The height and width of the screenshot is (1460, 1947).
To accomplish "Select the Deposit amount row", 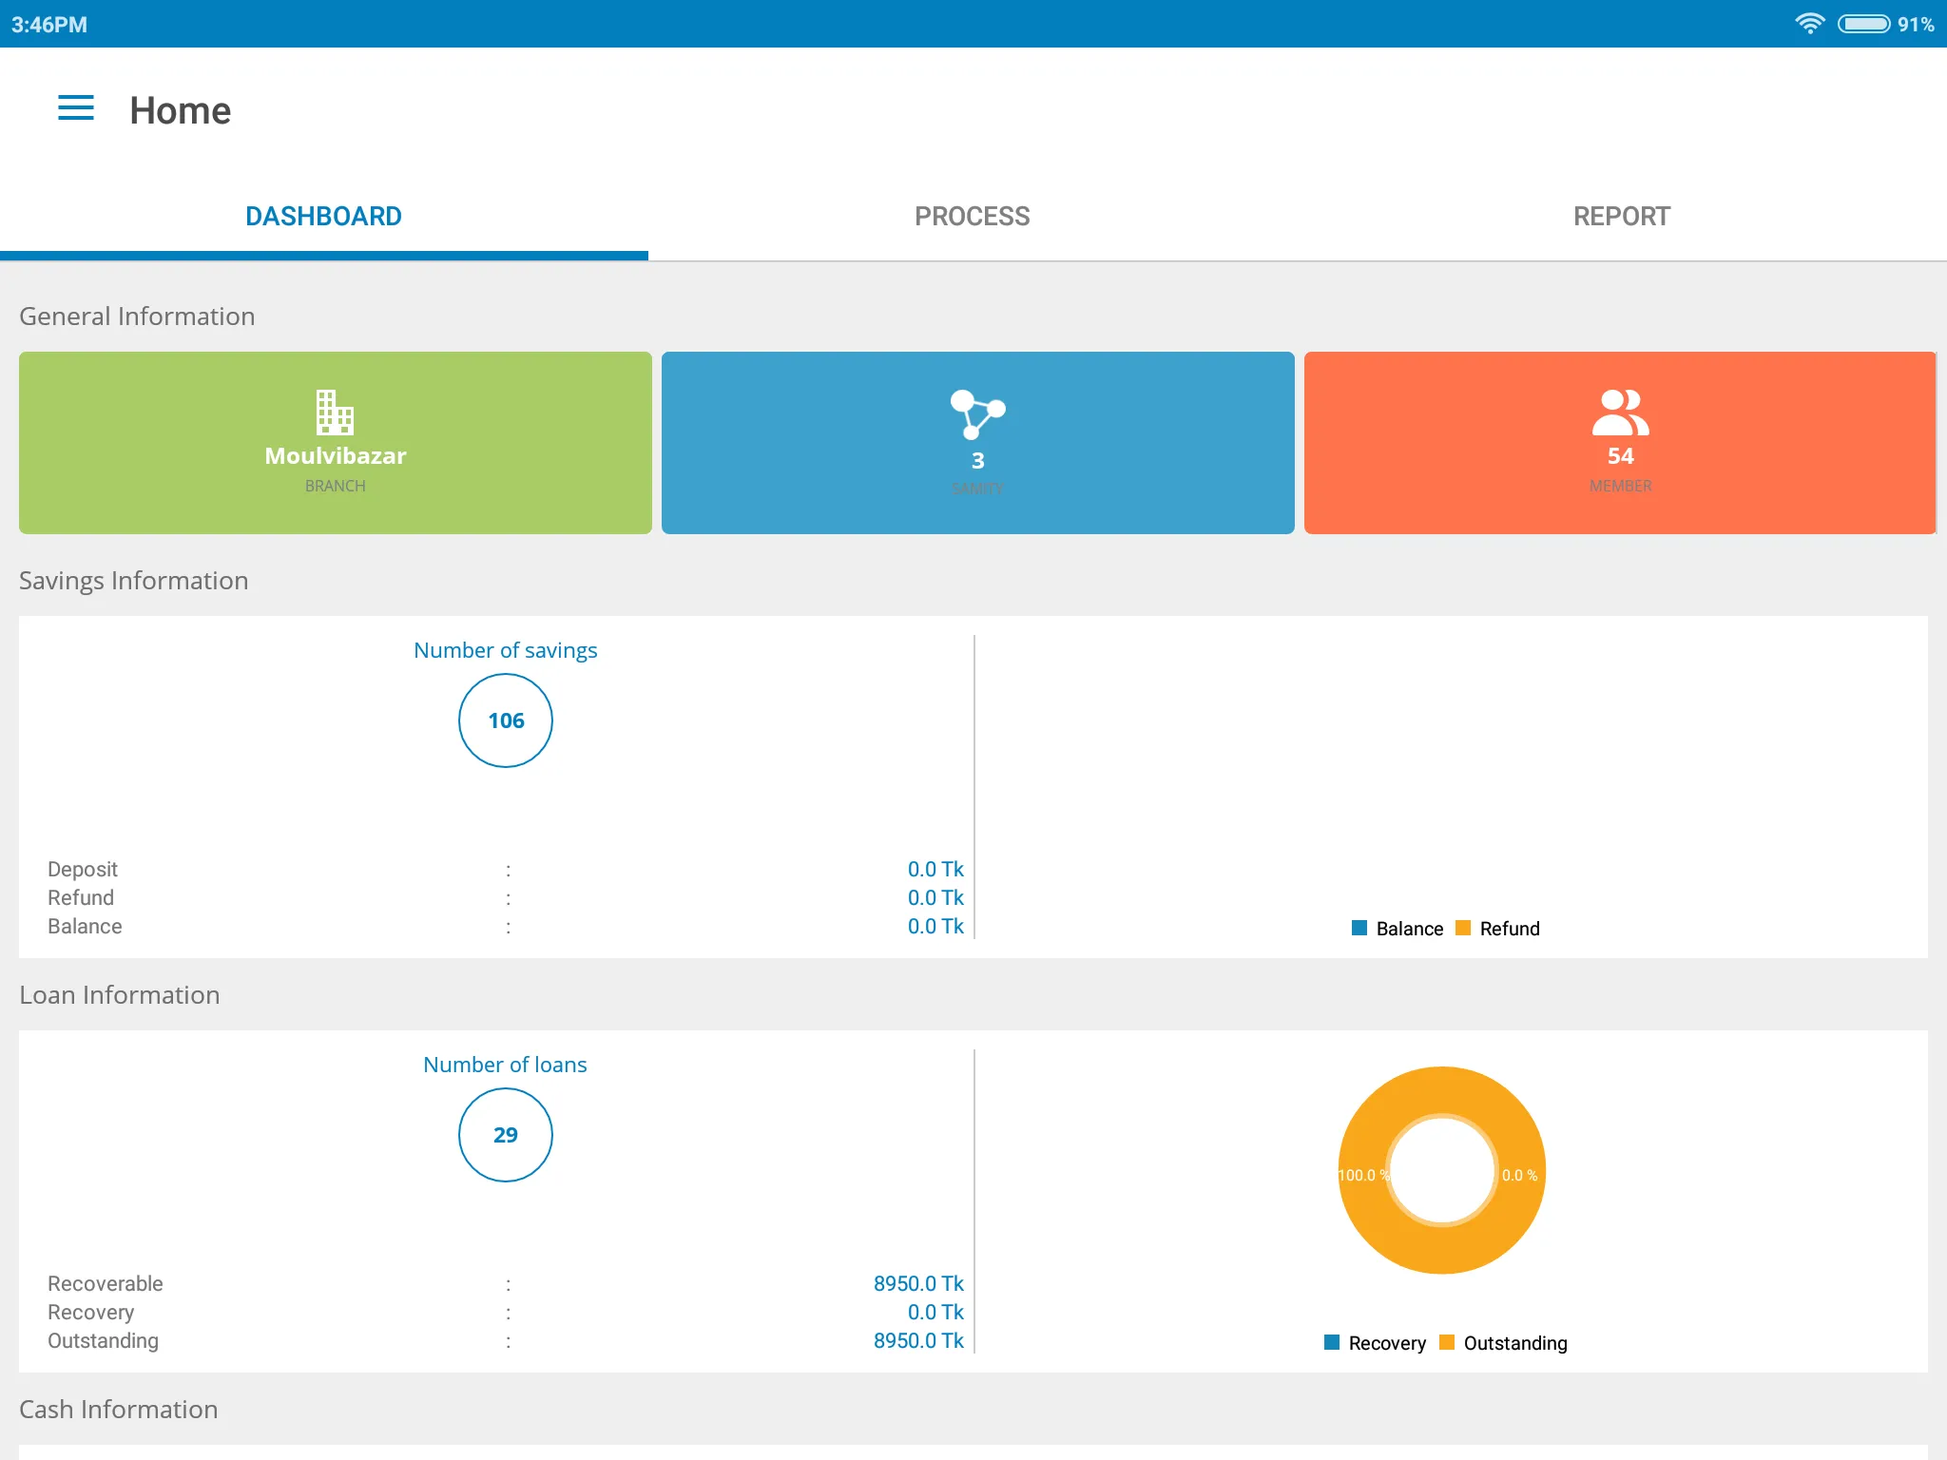I will pyautogui.click(x=506, y=870).
